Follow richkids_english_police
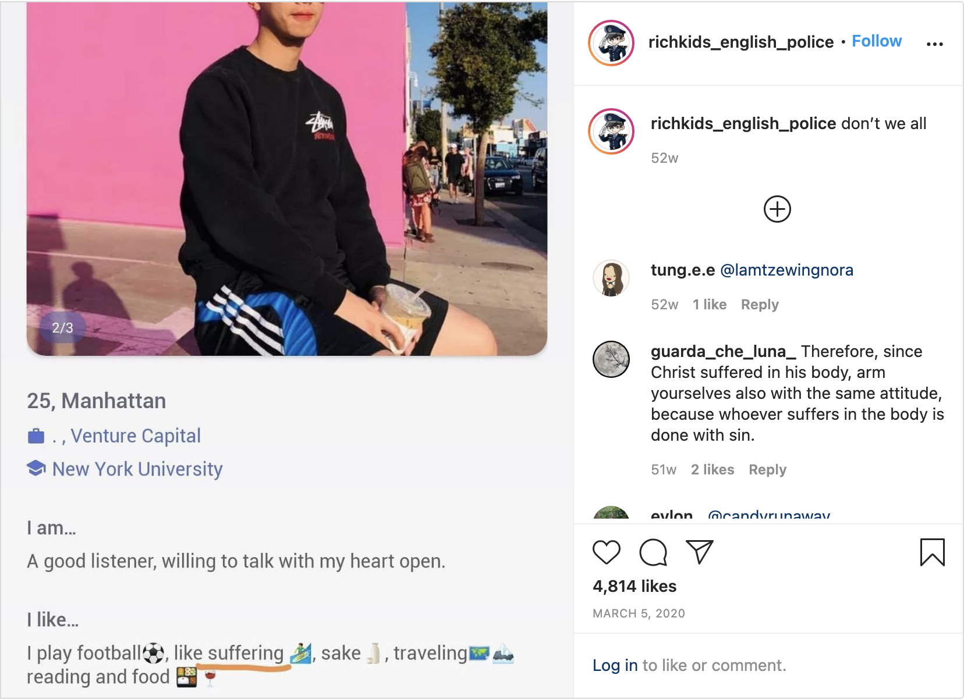Screen dimensions: 964x700 click(877, 41)
